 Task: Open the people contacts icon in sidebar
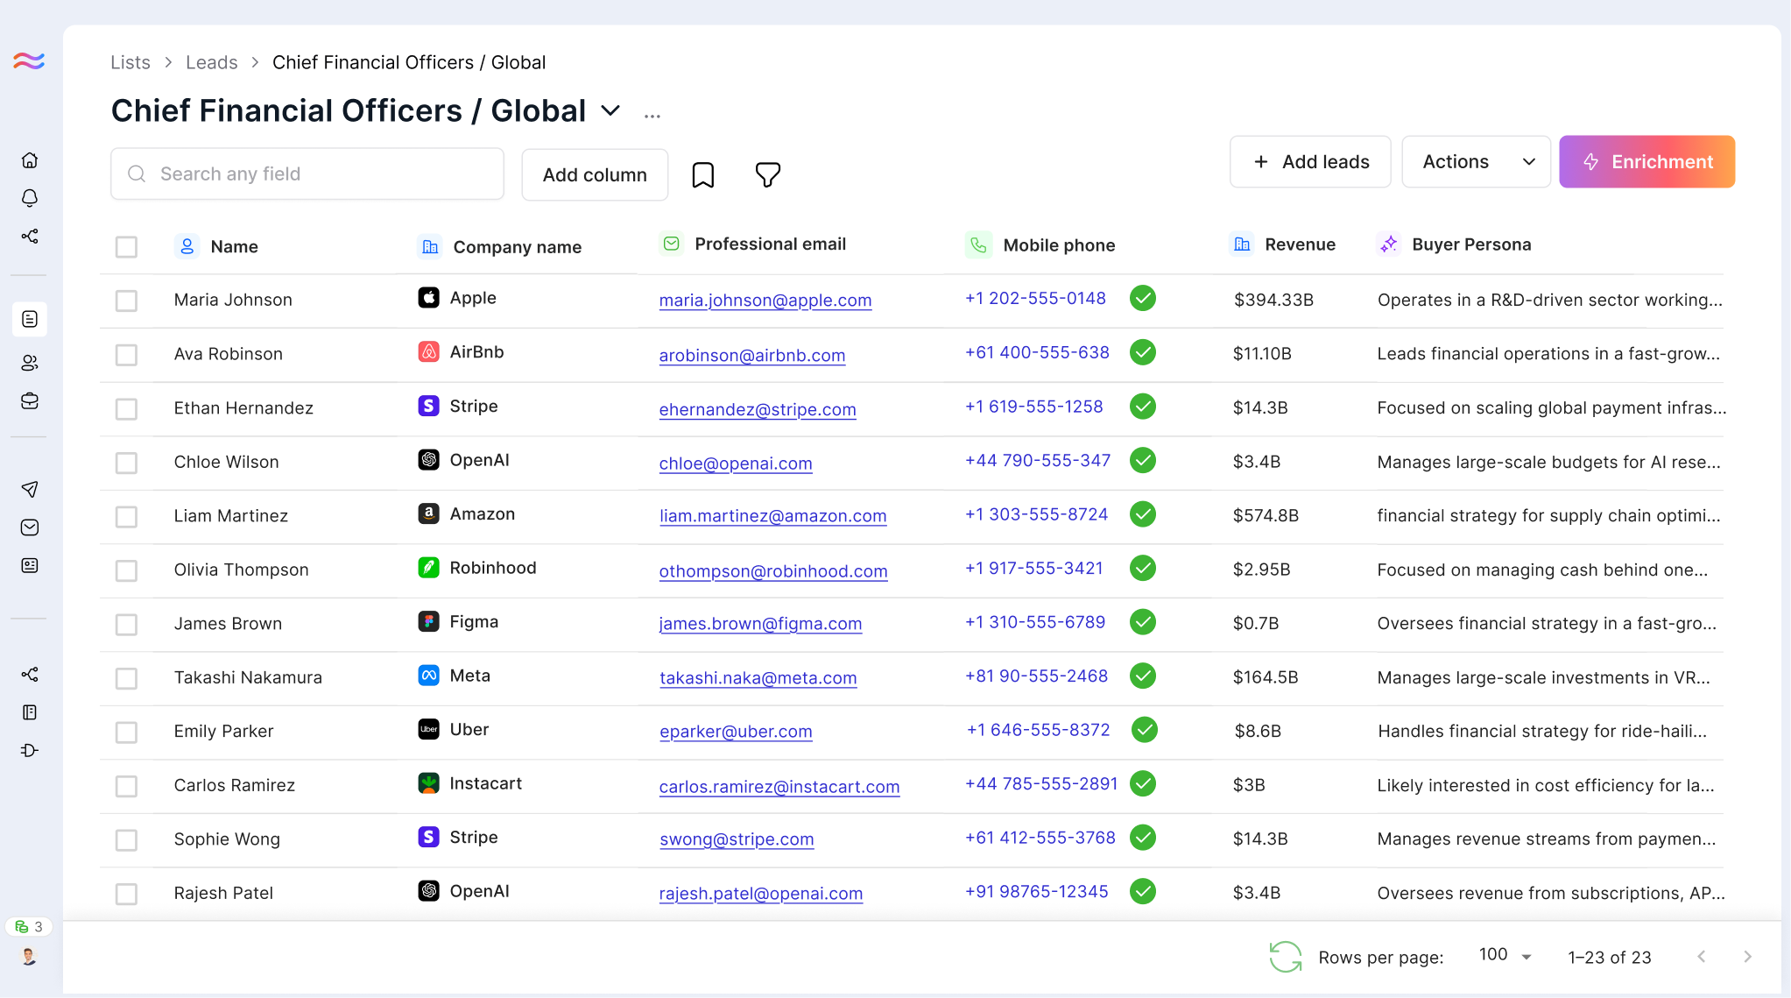click(x=30, y=363)
